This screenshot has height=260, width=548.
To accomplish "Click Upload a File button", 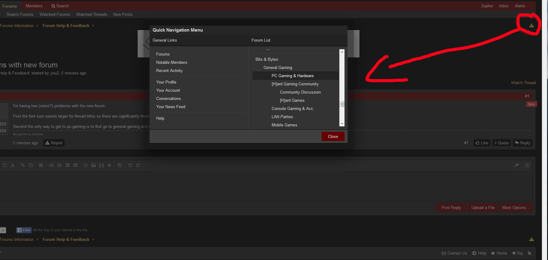I will [x=483, y=207].
